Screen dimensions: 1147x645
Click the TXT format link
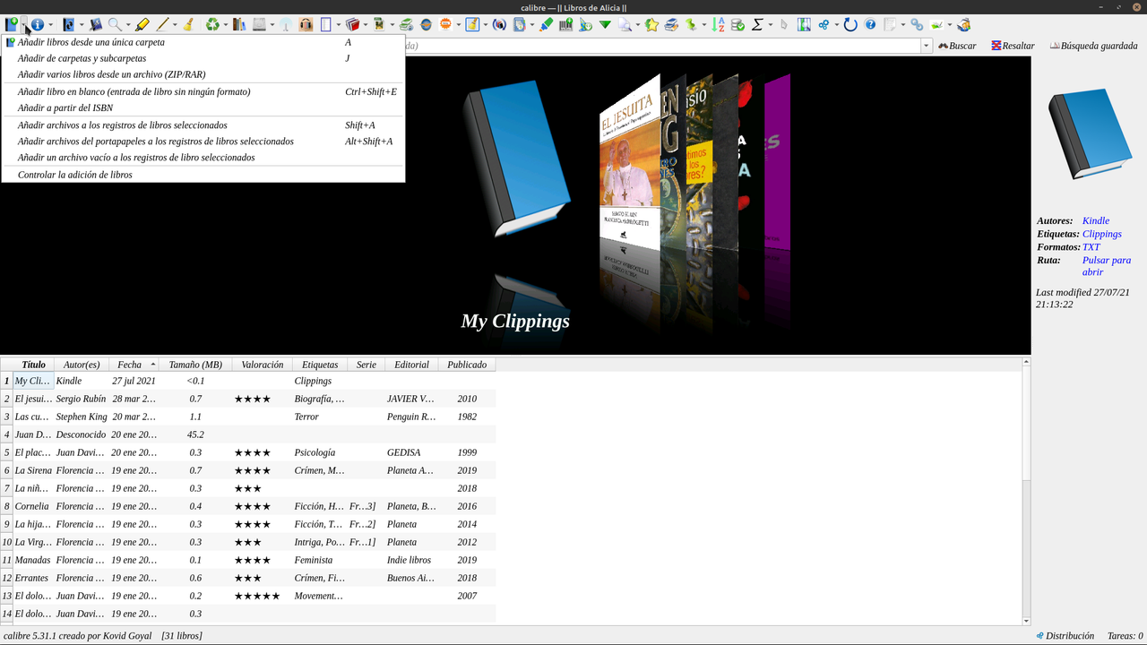click(x=1091, y=246)
